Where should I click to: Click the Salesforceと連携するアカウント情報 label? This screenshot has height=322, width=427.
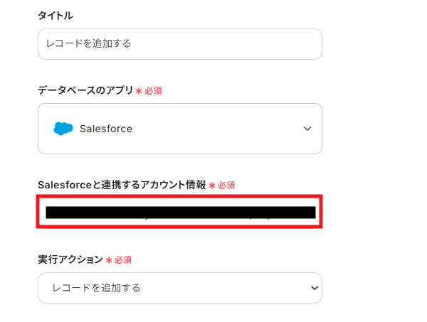tap(122, 185)
